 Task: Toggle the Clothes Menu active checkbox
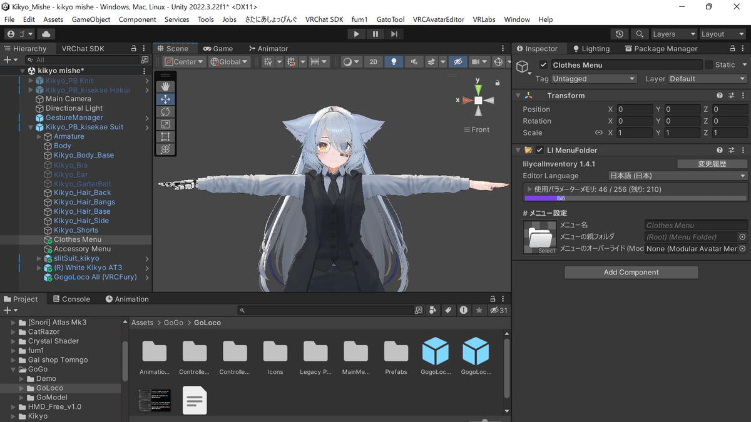(543, 65)
